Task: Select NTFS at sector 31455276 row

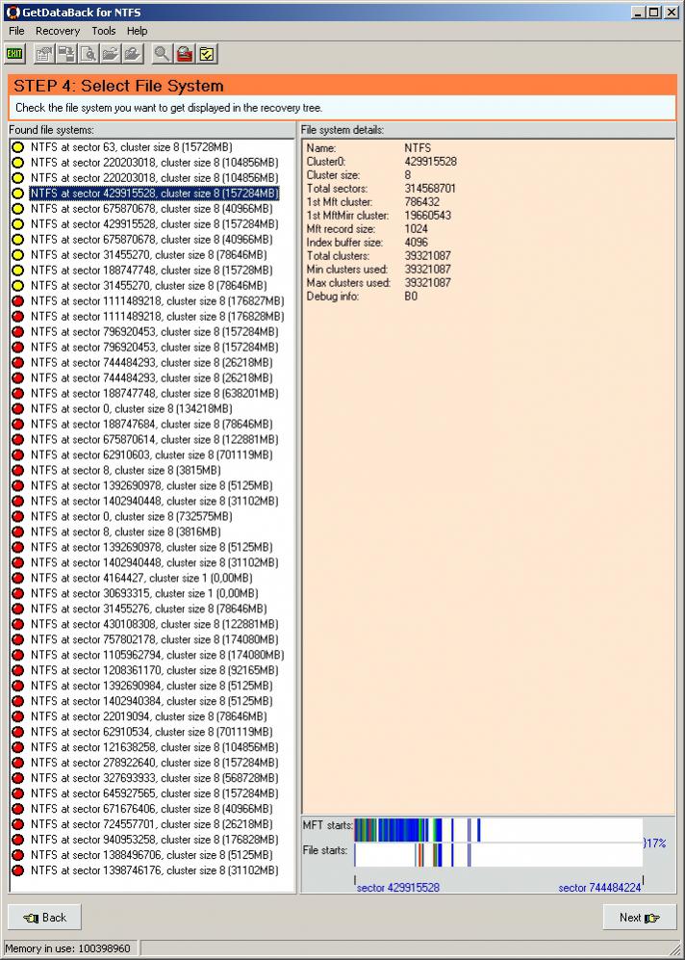Action: [x=148, y=609]
